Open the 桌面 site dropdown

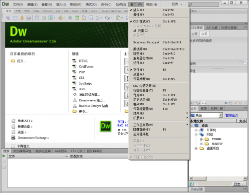pos(221,115)
